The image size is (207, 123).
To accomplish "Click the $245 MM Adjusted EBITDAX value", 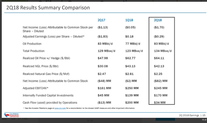I will [x=160, y=88].
